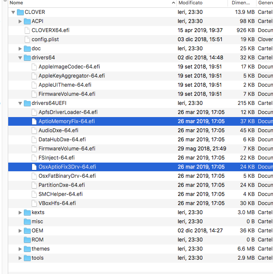Select the DataHubDxe-64.efi name

(62, 140)
